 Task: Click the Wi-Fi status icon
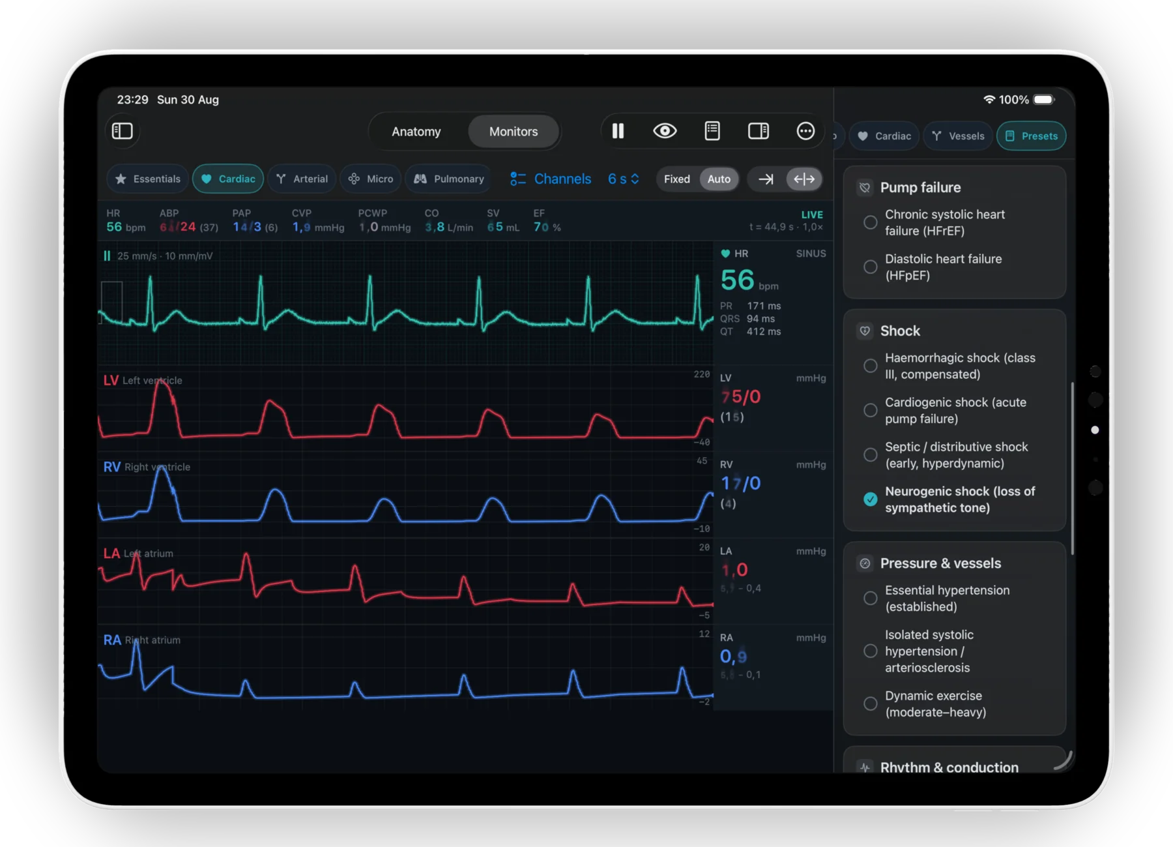(989, 100)
